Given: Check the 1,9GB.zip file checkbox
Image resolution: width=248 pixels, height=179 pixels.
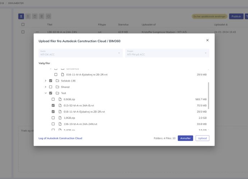Looking at the screenshot, I should (53, 118).
